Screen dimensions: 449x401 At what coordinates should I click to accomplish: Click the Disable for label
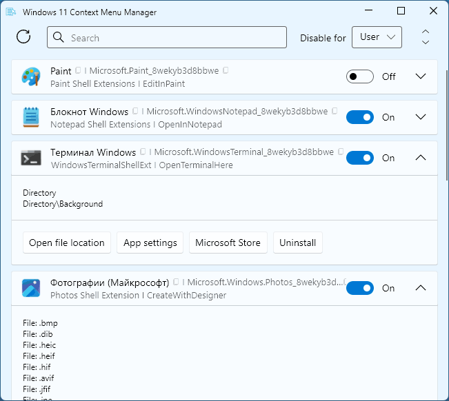pyautogui.click(x=323, y=38)
